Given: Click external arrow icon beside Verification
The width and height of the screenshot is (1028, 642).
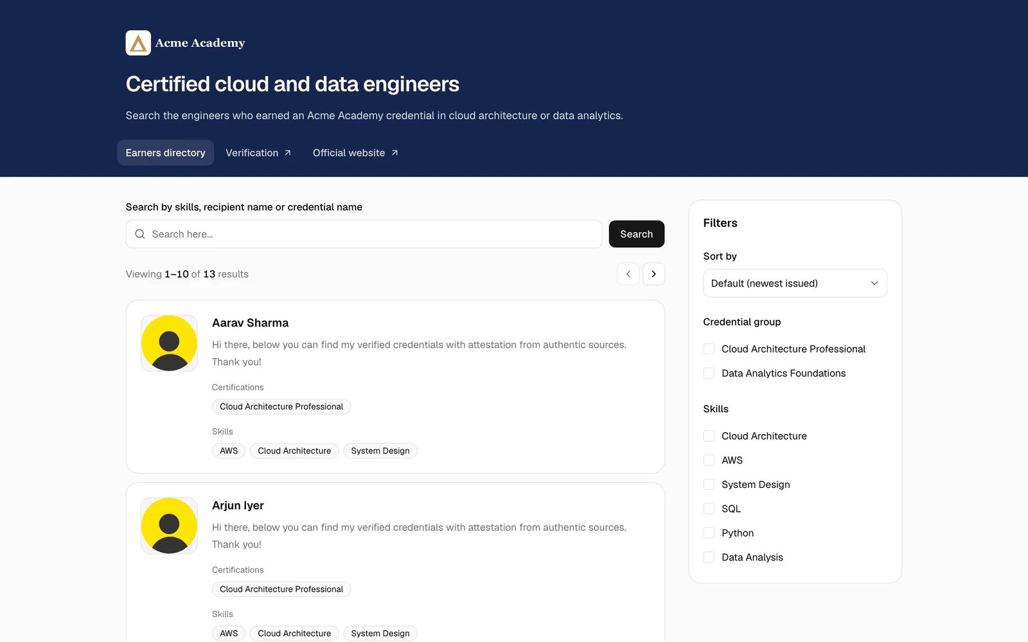Looking at the screenshot, I should click(288, 153).
